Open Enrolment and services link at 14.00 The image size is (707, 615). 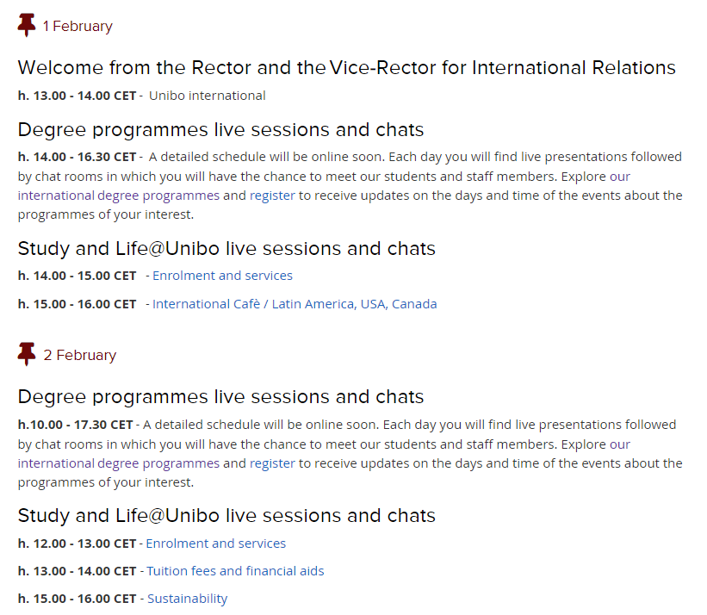222,276
